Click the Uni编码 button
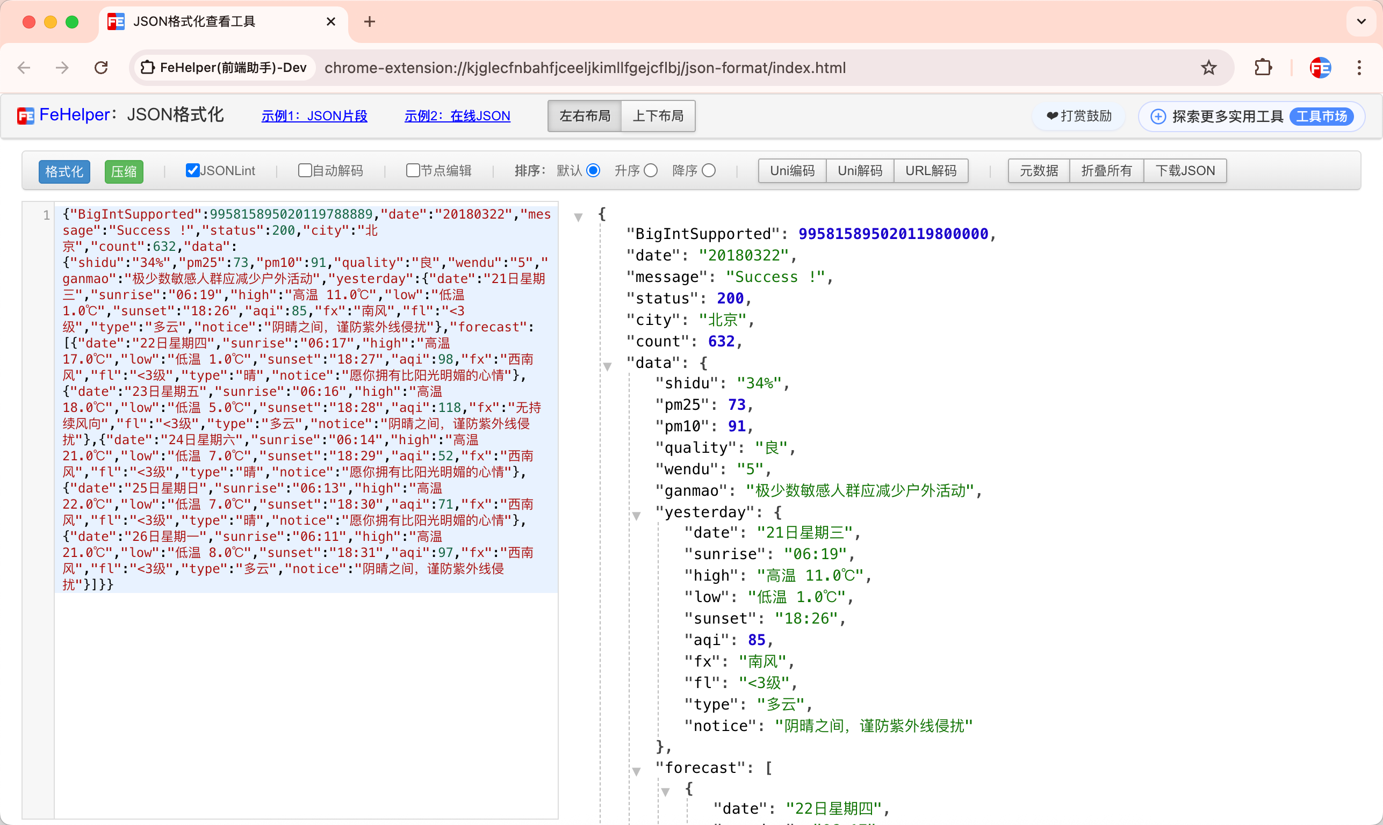 click(x=792, y=171)
